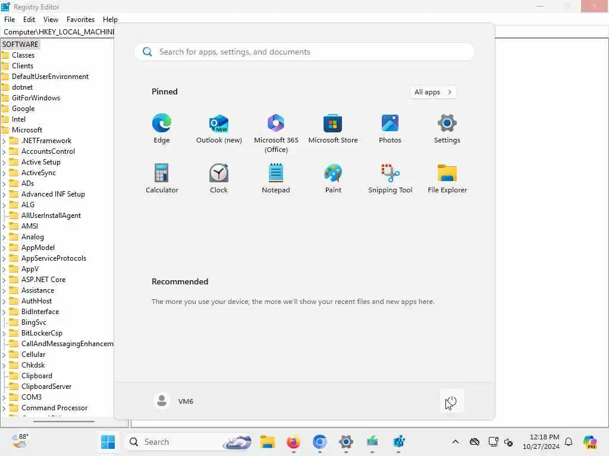This screenshot has width=609, height=456.
Task: Open Chromium browser from taskbar
Action: (319, 442)
